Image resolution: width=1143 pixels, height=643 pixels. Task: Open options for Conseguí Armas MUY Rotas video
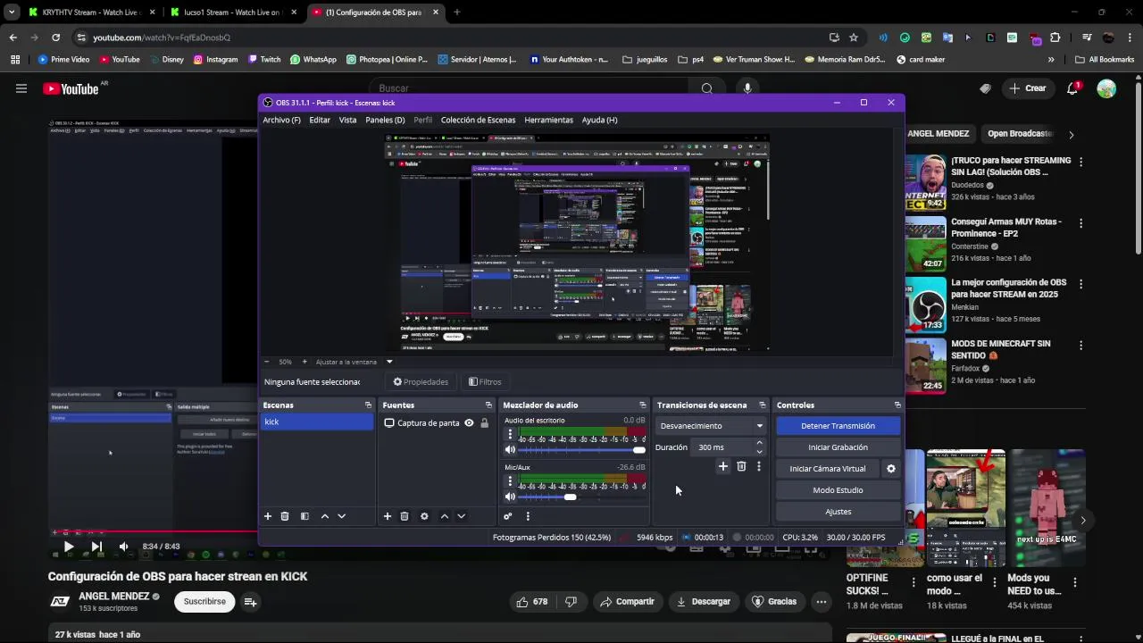1080,223
